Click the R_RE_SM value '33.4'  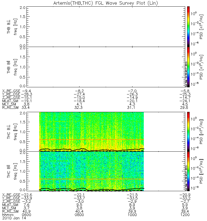26,107
